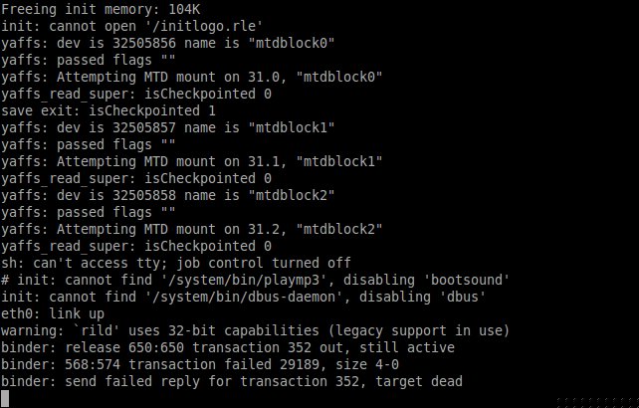Image resolution: width=639 pixels, height=408 pixels.
Task: Click the shell prompt '#' character
Action: pyautogui.click(x=5, y=280)
